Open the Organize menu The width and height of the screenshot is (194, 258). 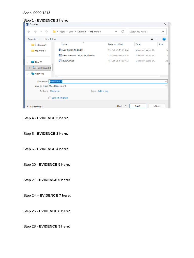34,39
